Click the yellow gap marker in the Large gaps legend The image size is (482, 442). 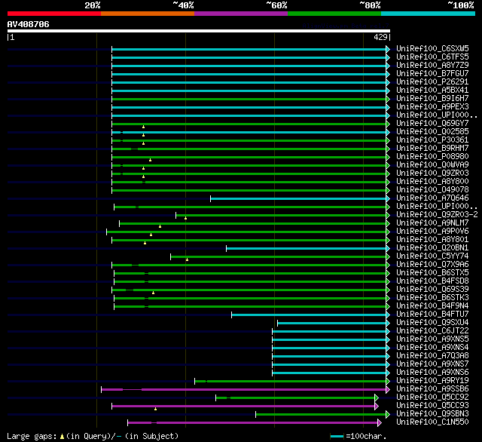pos(62,437)
